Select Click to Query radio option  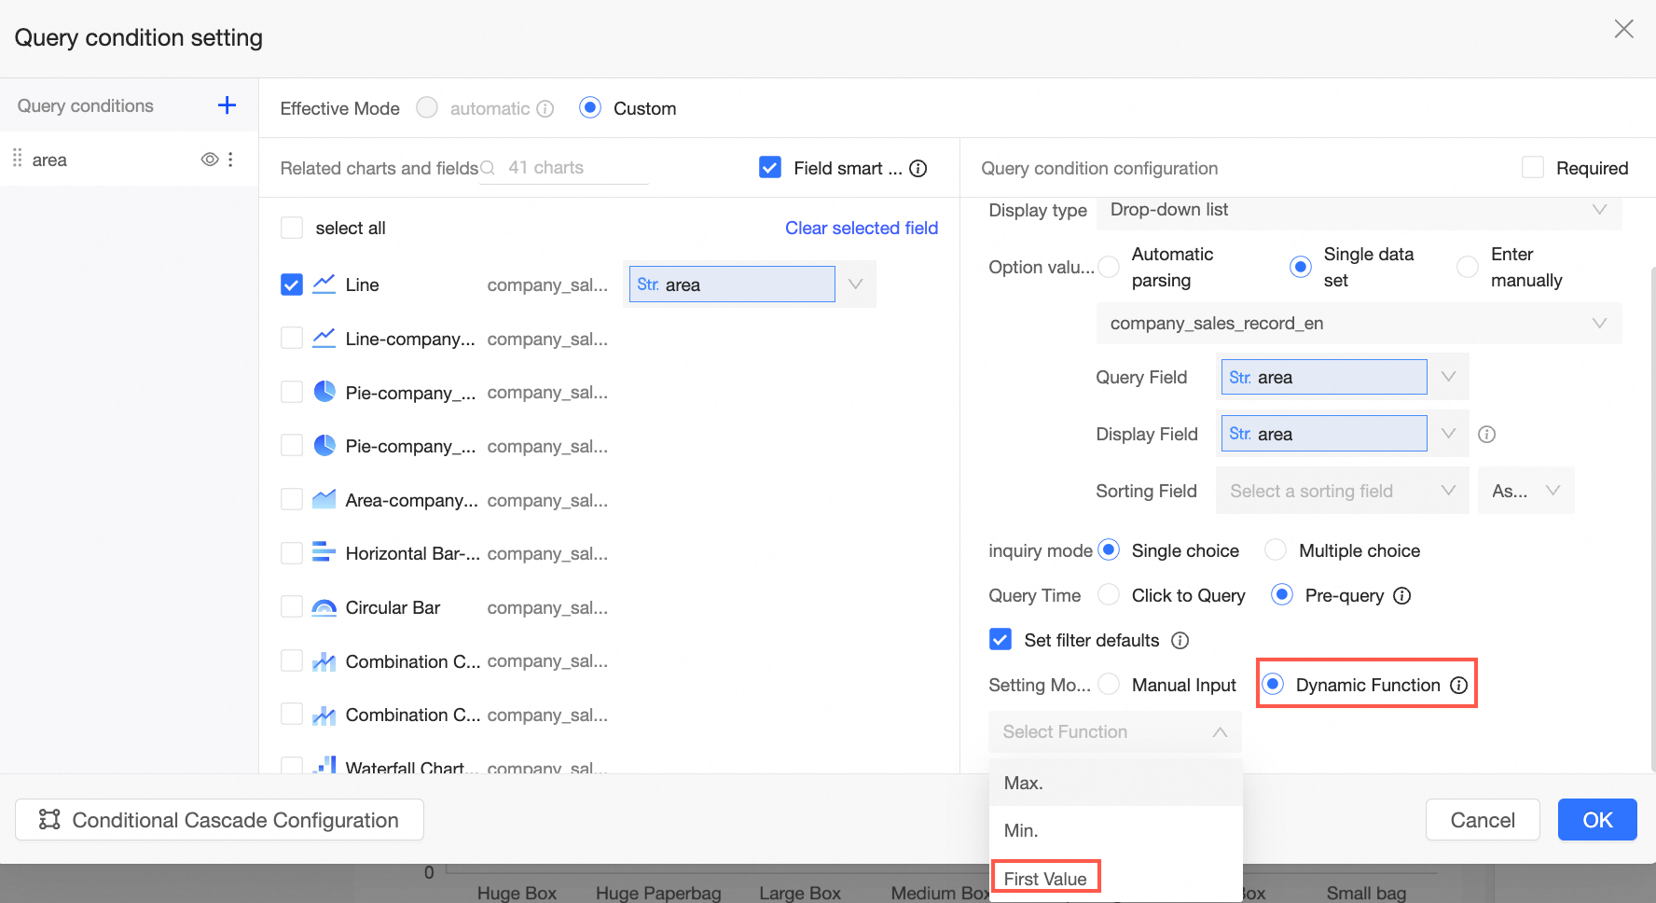coord(1109,595)
